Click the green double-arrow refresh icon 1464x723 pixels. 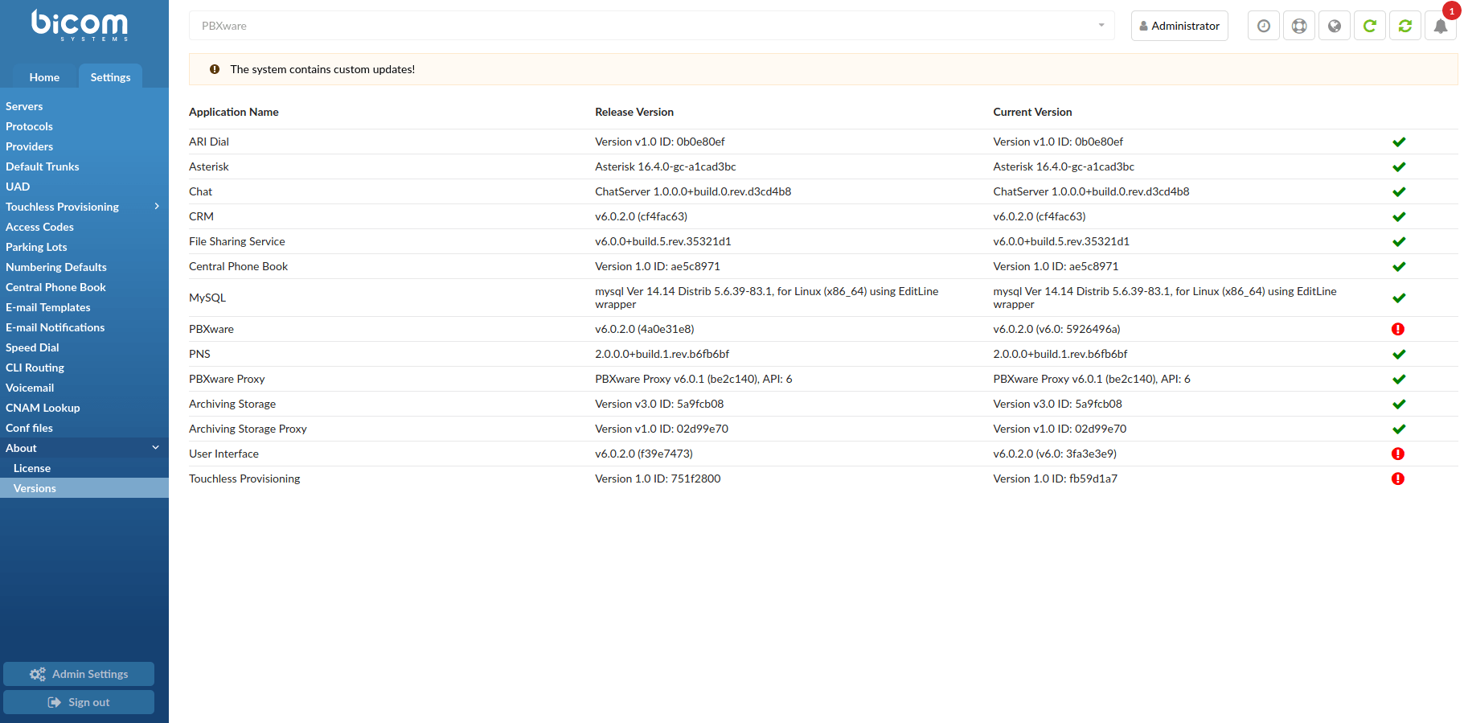tap(1405, 26)
